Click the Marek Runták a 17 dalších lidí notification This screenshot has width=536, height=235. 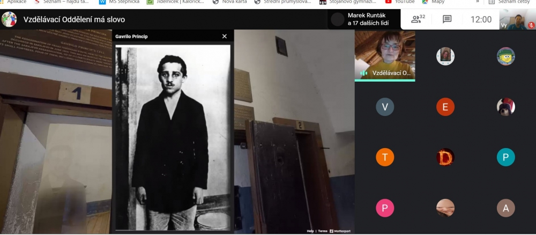pyautogui.click(x=364, y=19)
